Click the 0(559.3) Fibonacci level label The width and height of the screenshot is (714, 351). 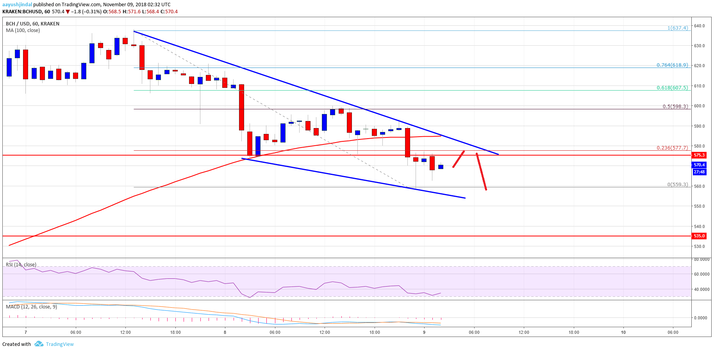(x=678, y=185)
